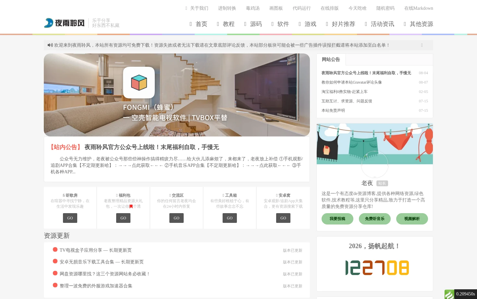
Task: Click the 站长 badge next to 老夜
Action: [382, 183]
